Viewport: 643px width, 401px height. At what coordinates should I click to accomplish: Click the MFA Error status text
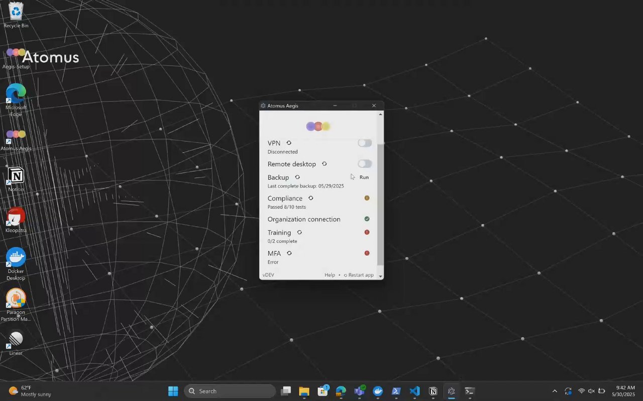point(273,262)
